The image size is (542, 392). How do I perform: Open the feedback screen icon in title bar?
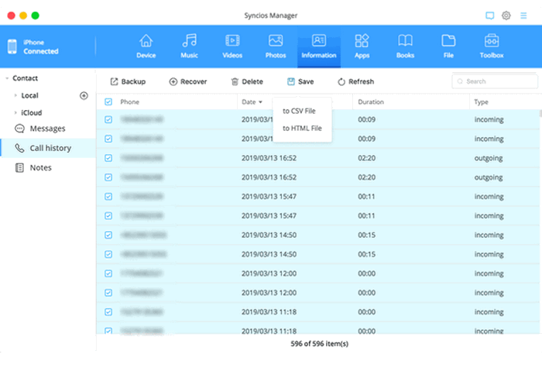pos(489,15)
